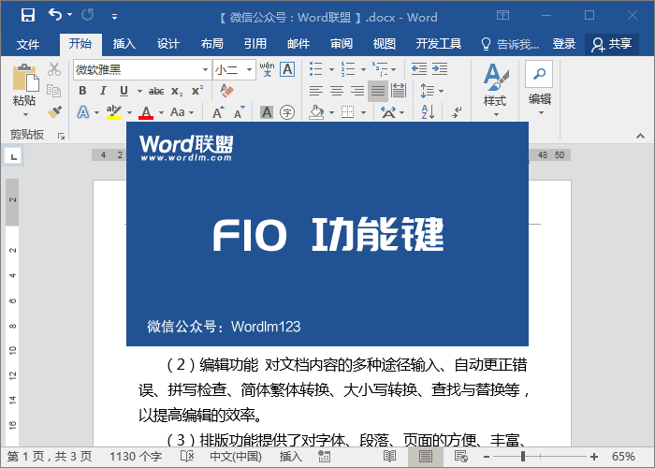Viewport: 655px width, 468px height.
Task: Cut selection with the scissors icon
Action: pos(54,69)
